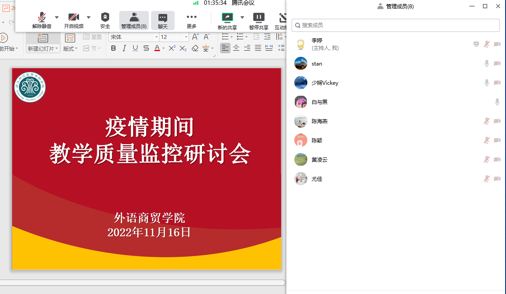This screenshot has height=294, width=506.
Task: Click 更多 three-dot more options
Action: pos(192,17)
